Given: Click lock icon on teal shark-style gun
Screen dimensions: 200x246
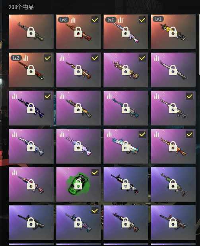Looking at the screenshot, I should (x=126, y=146).
